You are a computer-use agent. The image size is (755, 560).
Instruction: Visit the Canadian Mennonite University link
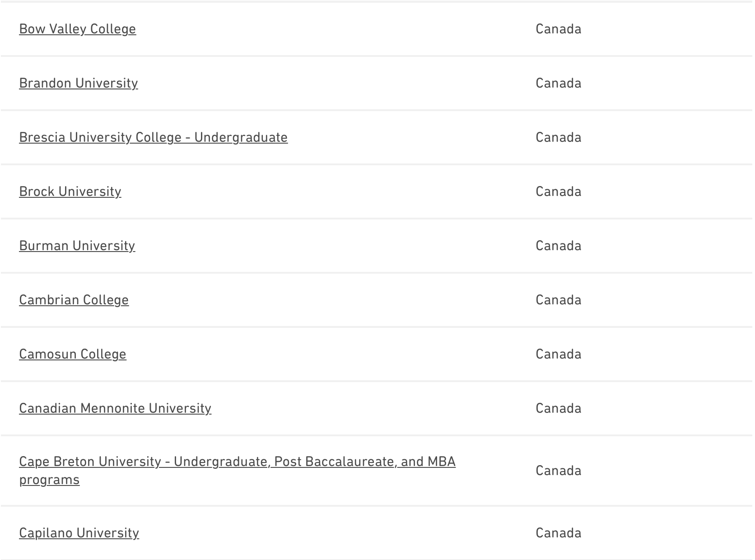(x=115, y=408)
